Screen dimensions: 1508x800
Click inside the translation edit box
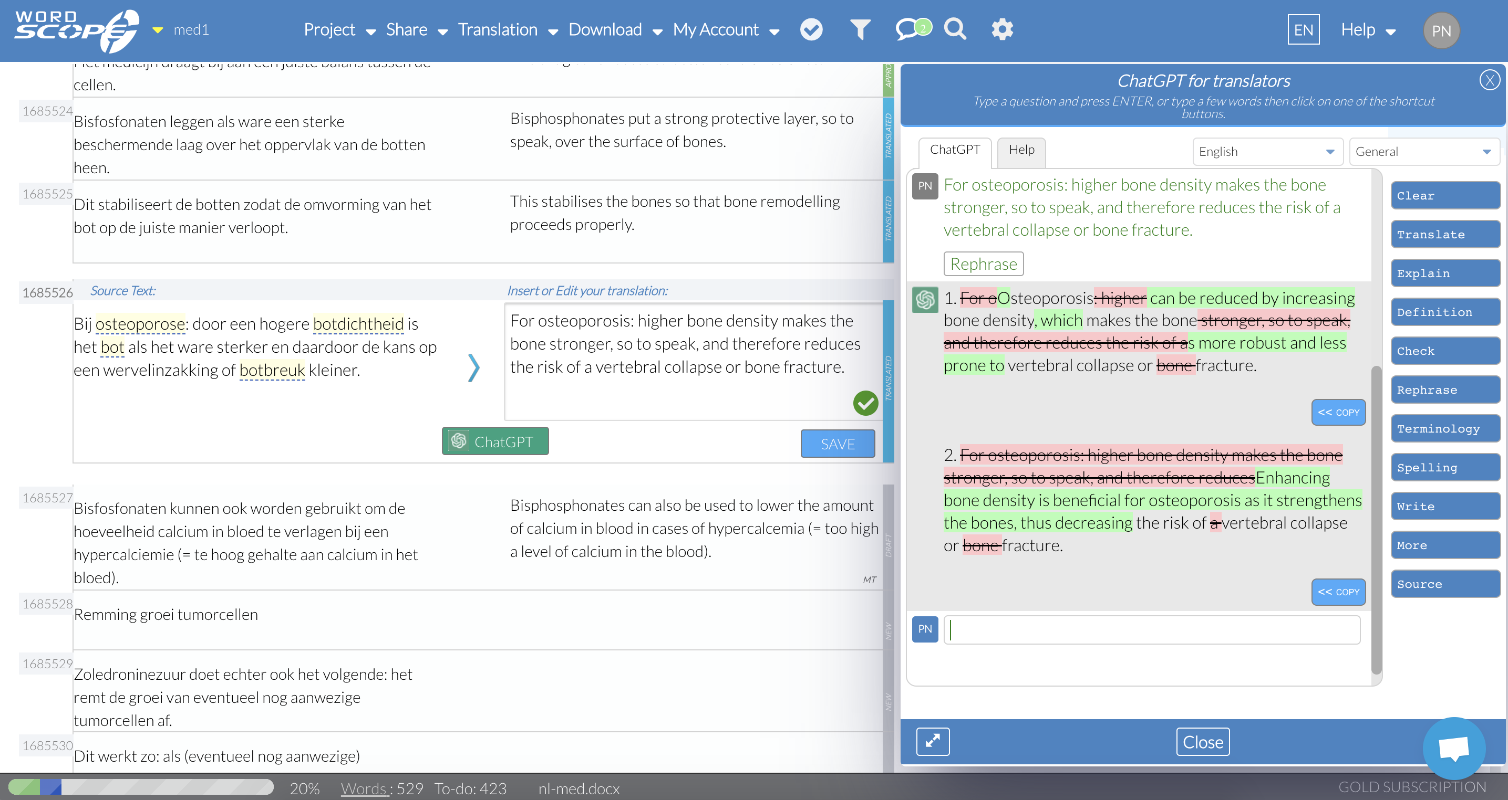693,361
